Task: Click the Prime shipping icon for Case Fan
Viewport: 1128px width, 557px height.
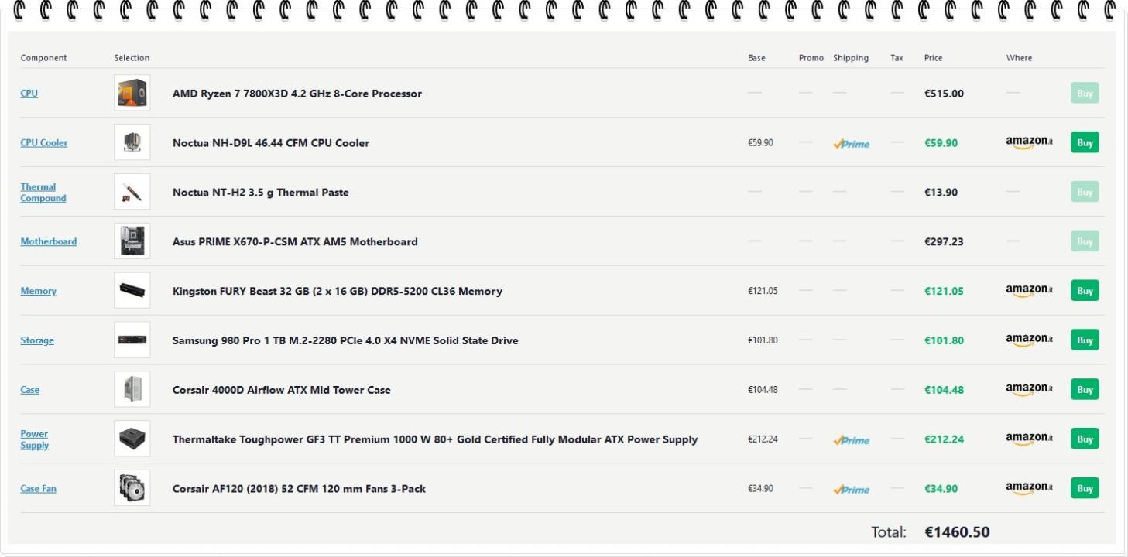Action: click(851, 490)
